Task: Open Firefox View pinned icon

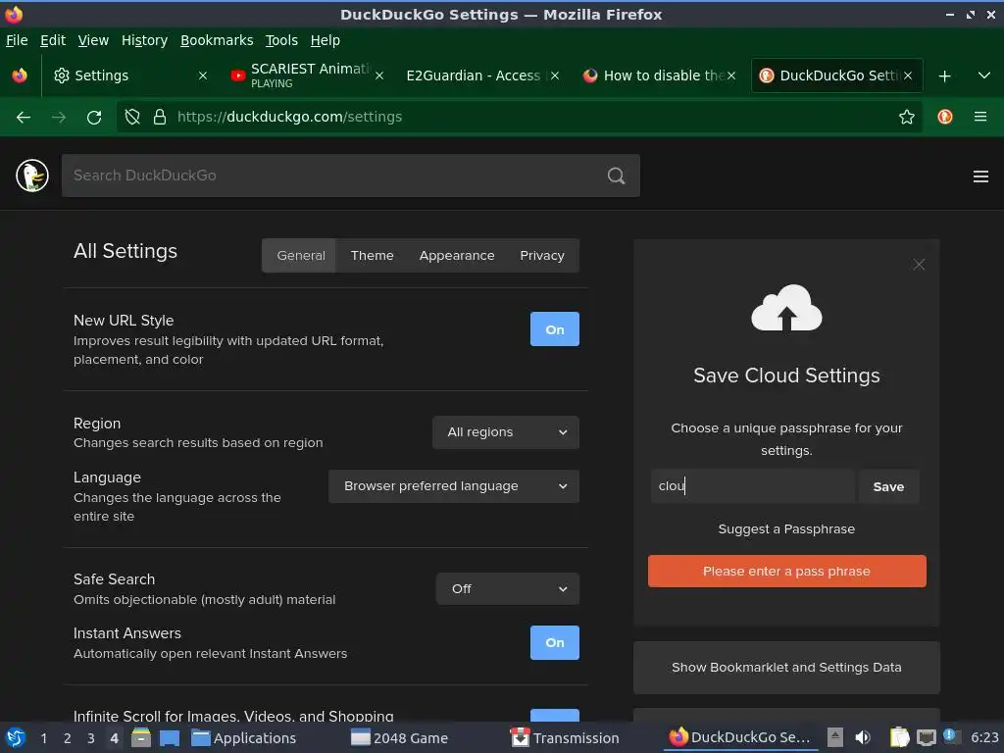Action: (20, 75)
